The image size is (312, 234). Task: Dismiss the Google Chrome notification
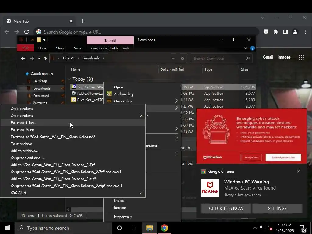point(299,171)
